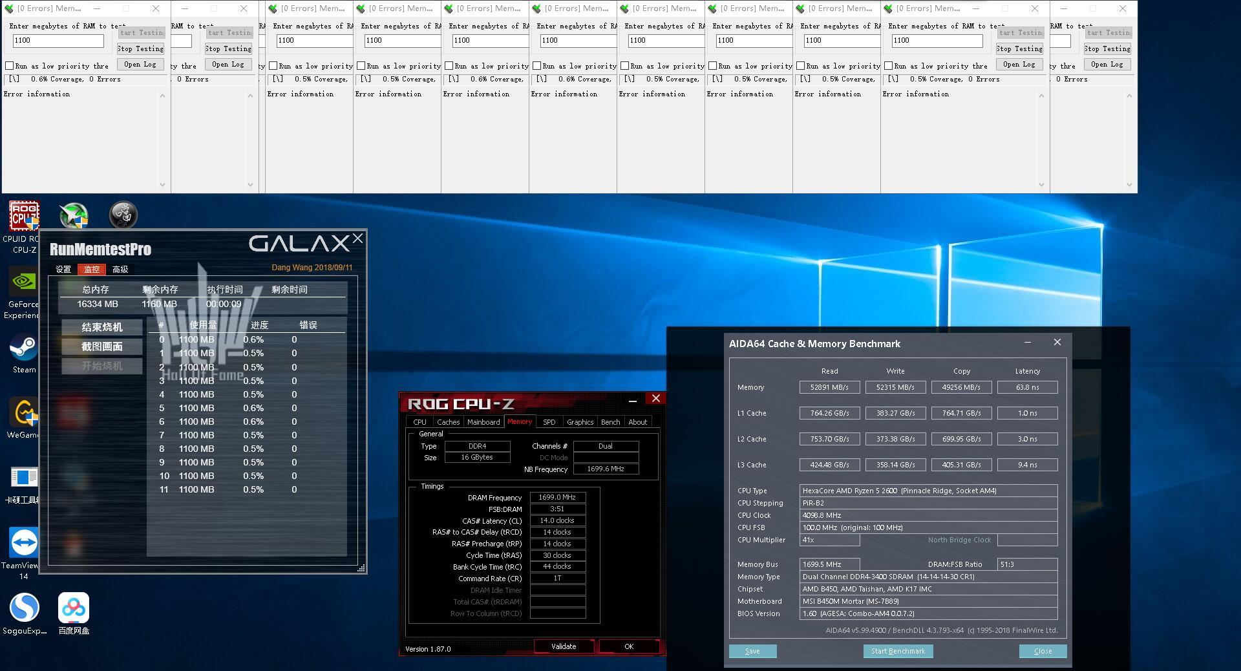The width and height of the screenshot is (1241, 671).
Task: Open the 百度网盘 desktop icon
Action: (74, 614)
